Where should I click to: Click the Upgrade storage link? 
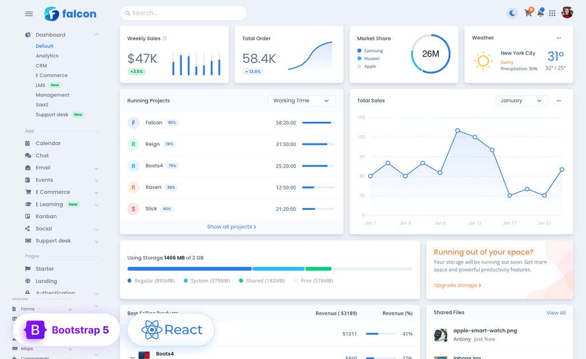[457, 285]
